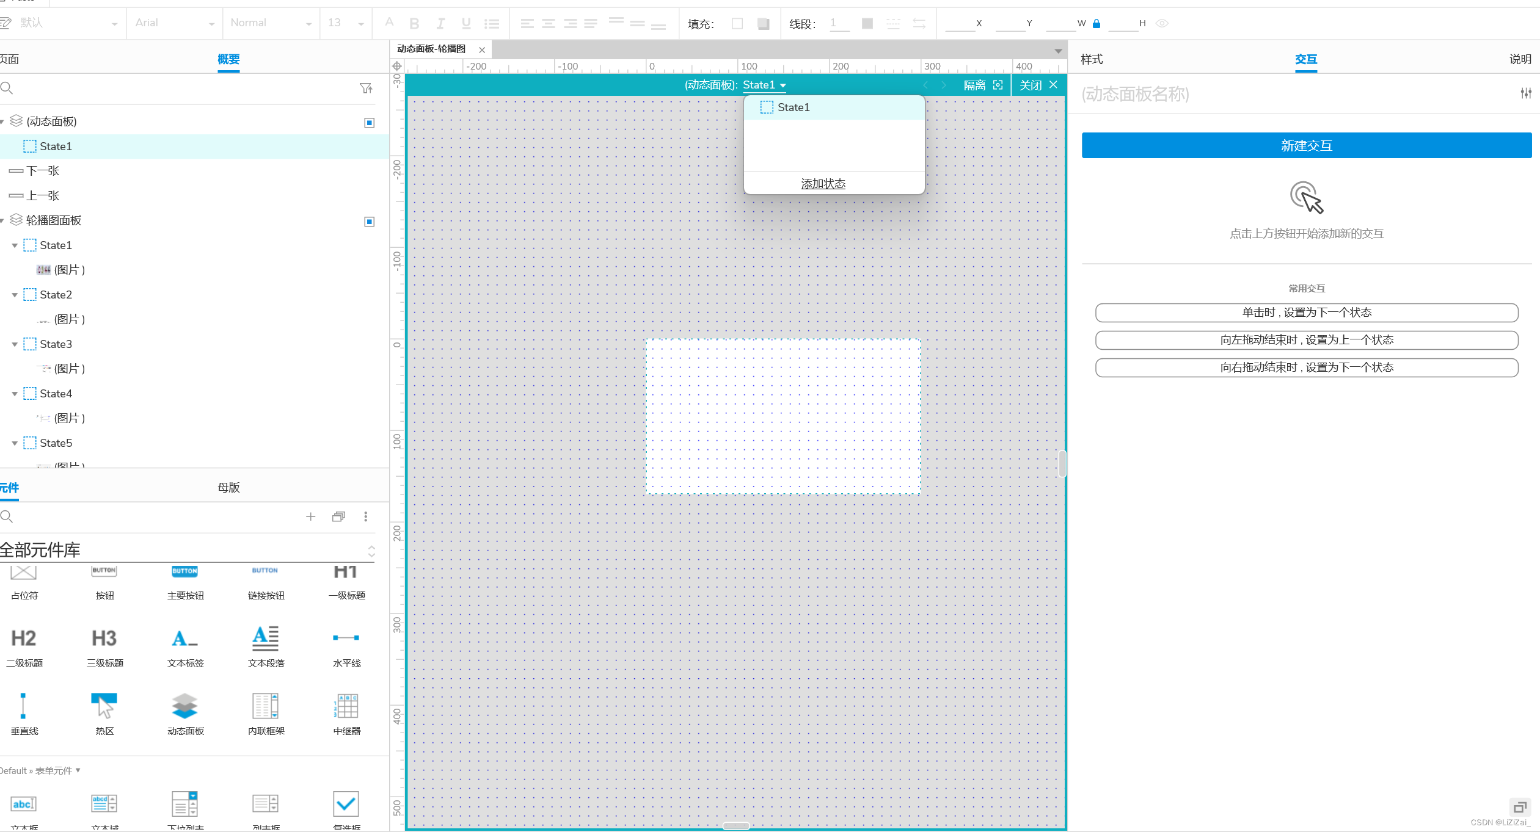Switch to the 母版 masters tab
1540x832 pixels.
(228, 488)
